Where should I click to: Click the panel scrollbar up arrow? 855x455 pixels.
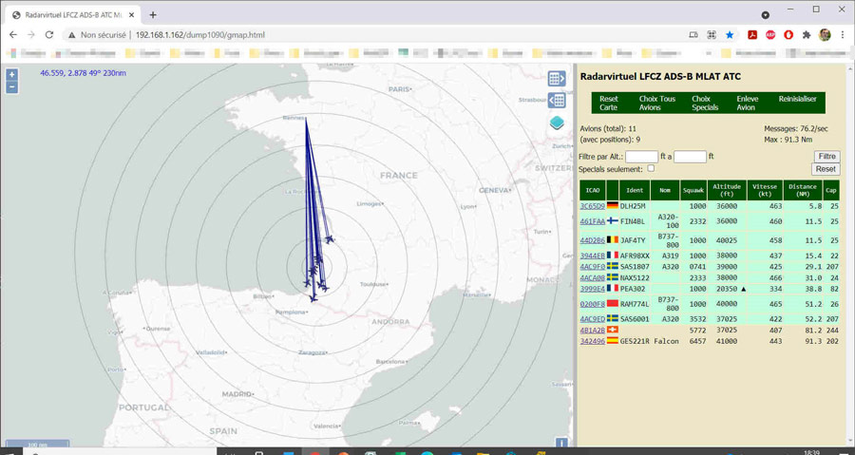[x=849, y=68]
